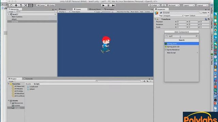Adjust the Game view Scale slider
Image resolution: width=218 pixels, height=122 pixels.
pos(106,12)
